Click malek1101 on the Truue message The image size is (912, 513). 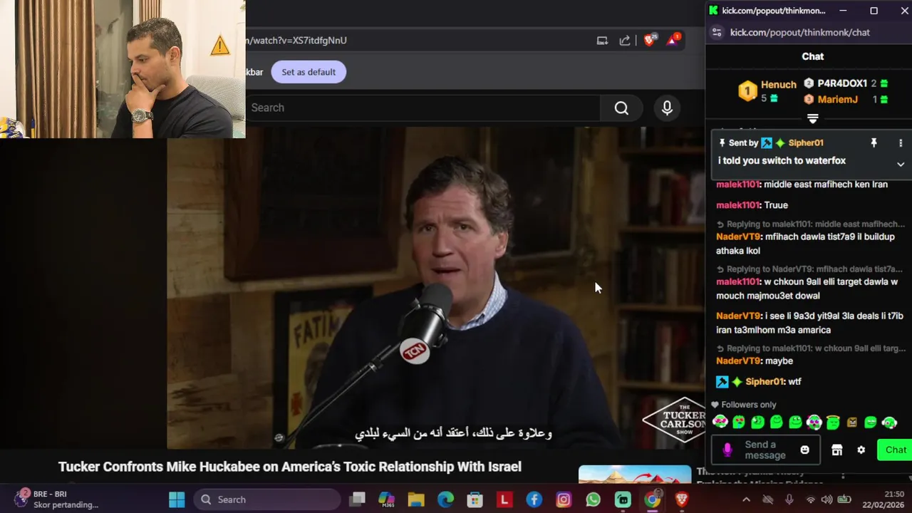click(x=738, y=205)
